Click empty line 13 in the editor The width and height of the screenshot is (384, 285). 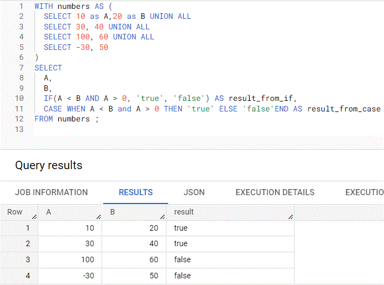(166, 129)
